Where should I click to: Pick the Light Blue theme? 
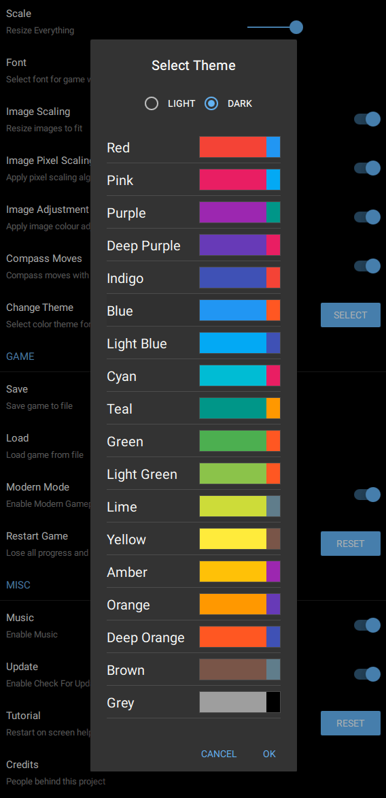[193, 344]
